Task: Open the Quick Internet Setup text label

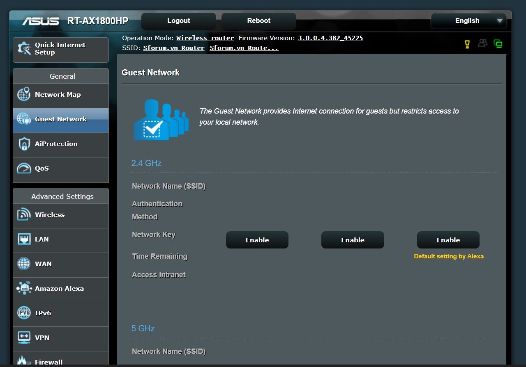Action: click(x=60, y=49)
